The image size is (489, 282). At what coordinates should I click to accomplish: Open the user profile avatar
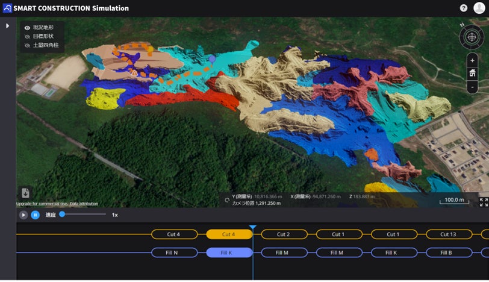pyautogui.click(x=479, y=8)
